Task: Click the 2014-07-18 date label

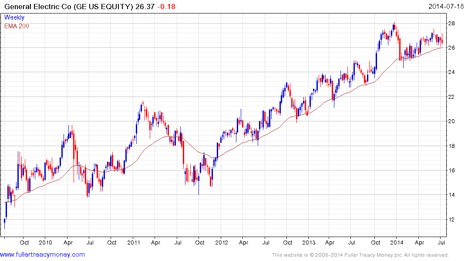Action: [446, 6]
